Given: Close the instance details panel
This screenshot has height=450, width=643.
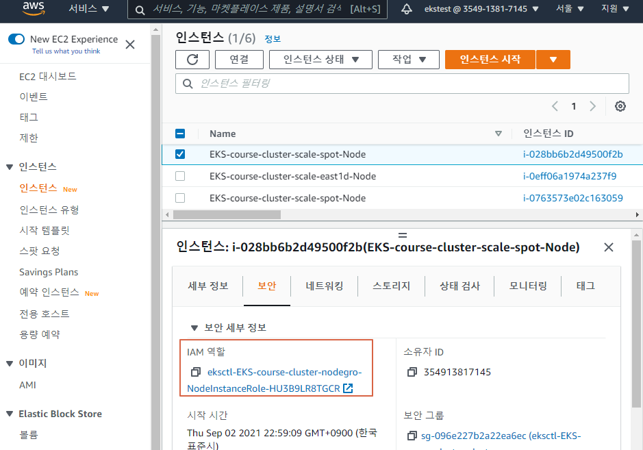Looking at the screenshot, I should coord(609,247).
